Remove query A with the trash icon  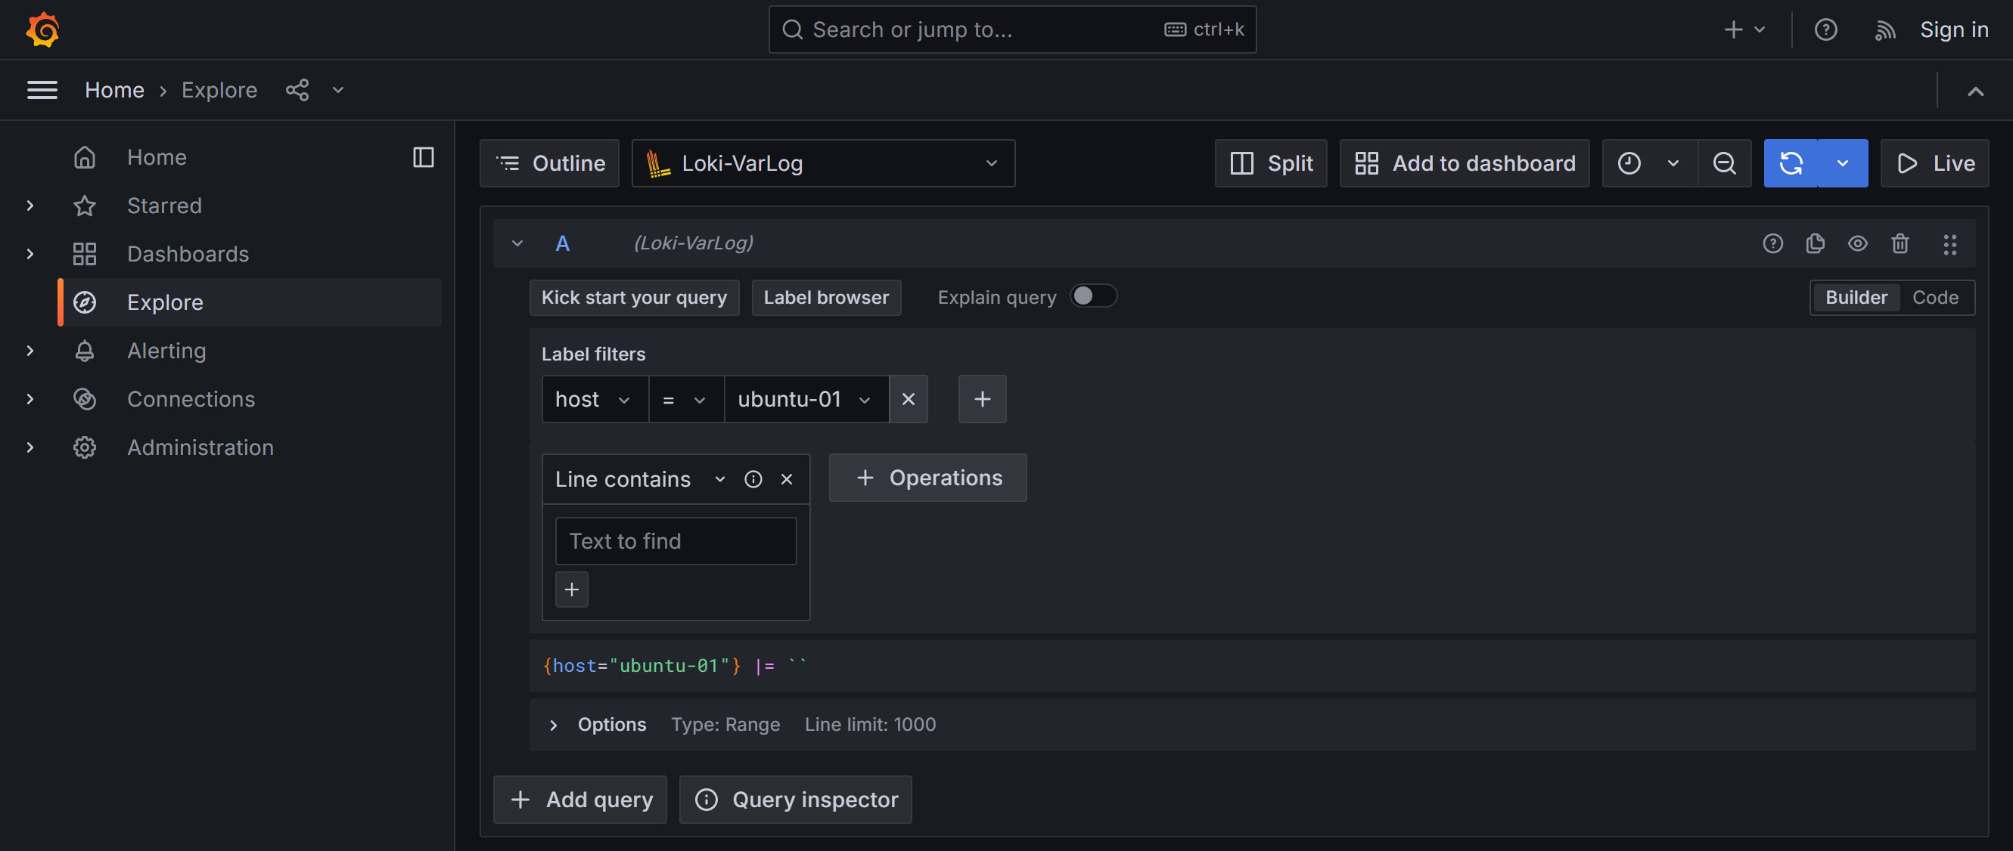pos(1900,243)
